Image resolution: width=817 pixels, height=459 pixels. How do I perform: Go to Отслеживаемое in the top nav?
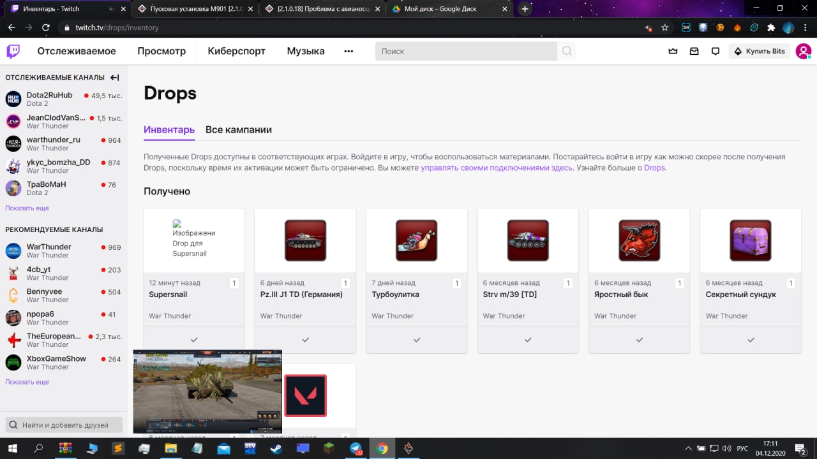click(77, 51)
